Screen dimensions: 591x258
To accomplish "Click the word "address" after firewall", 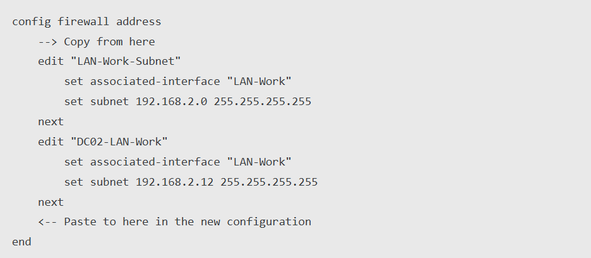I will 138,22.
